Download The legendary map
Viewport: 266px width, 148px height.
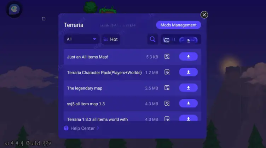[188, 88]
